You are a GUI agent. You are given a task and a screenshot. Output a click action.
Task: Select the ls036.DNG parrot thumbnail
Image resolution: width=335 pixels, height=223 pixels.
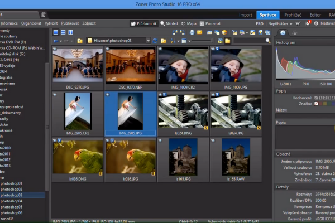pos(78,160)
